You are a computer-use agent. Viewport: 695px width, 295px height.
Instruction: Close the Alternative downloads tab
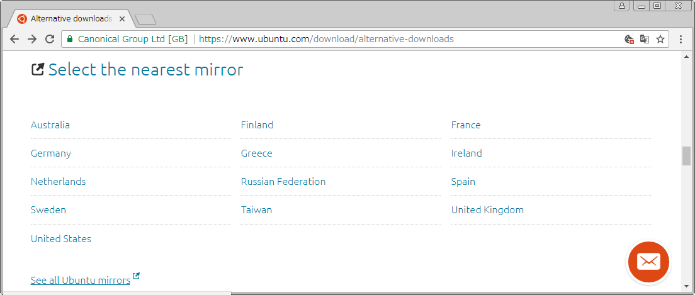122,19
